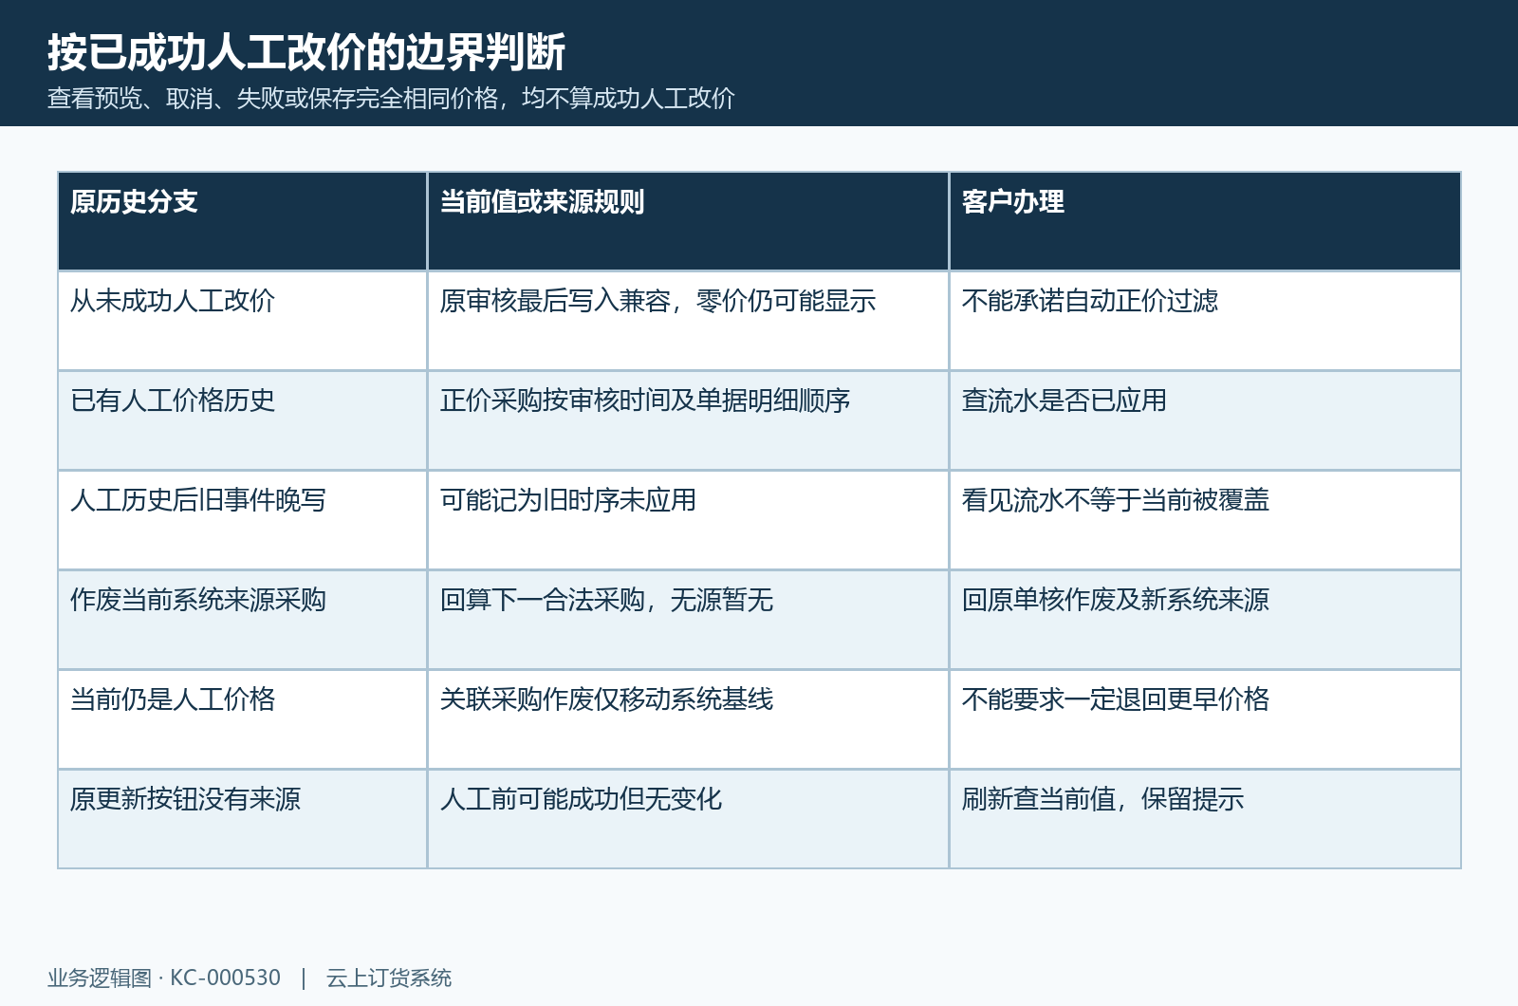Screen dimensions: 1518x1006
Task: Click the cell 可能记为旧时序未应用
Action: 688,520
